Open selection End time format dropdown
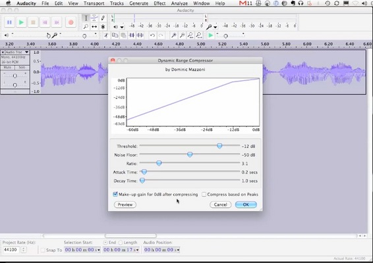 click(x=137, y=250)
